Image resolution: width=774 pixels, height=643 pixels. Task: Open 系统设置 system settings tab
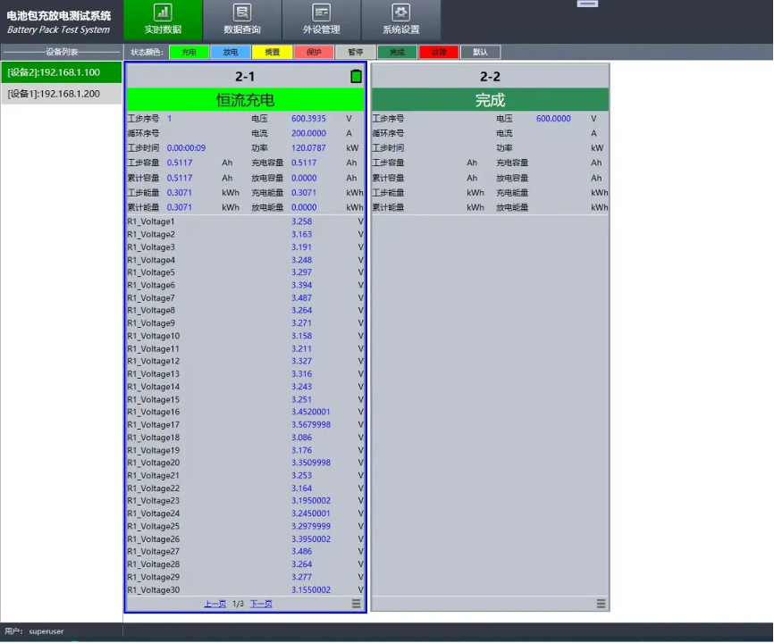click(400, 20)
